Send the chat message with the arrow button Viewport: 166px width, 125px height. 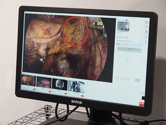[x=137, y=80]
